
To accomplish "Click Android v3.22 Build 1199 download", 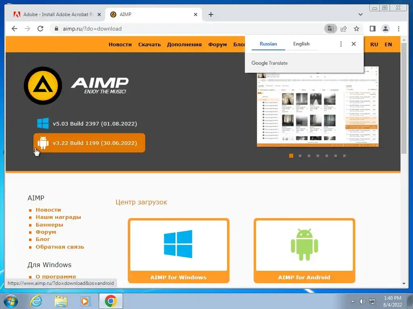I will 89,143.
